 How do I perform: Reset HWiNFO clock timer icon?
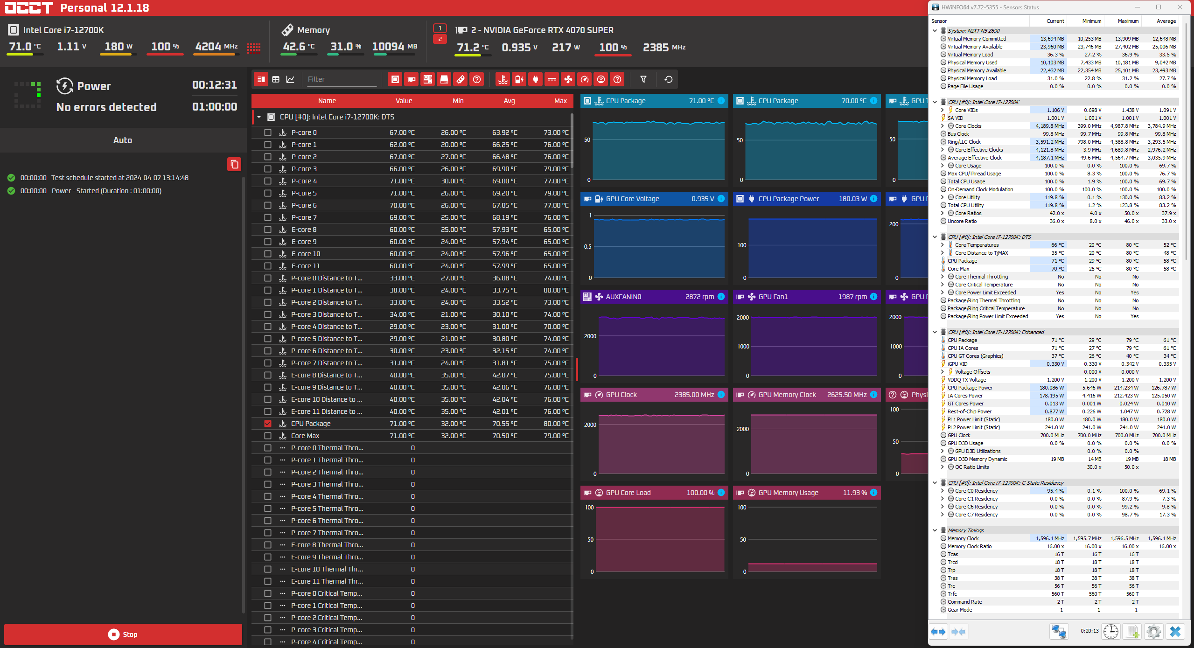(1111, 632)
